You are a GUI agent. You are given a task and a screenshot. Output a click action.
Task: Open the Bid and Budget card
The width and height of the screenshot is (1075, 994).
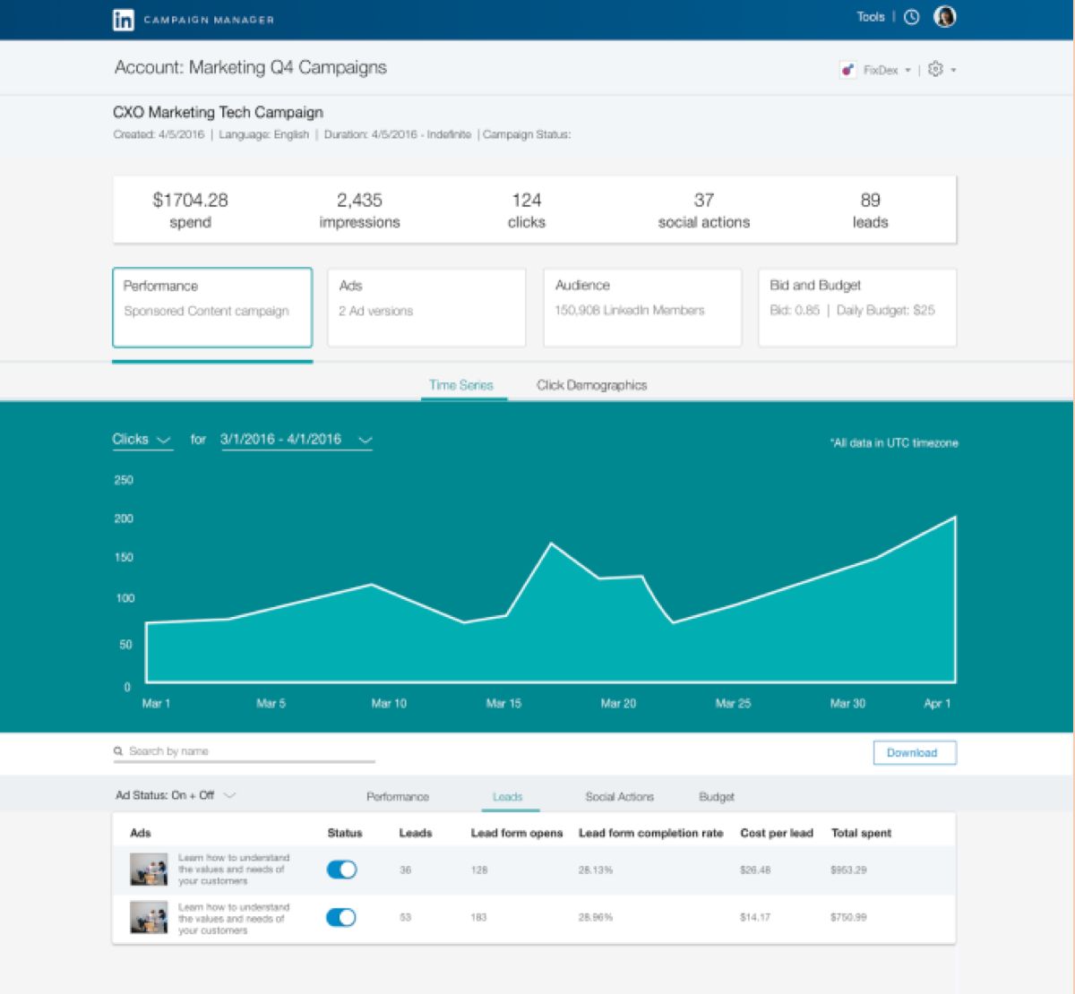[x=856, y=307]
